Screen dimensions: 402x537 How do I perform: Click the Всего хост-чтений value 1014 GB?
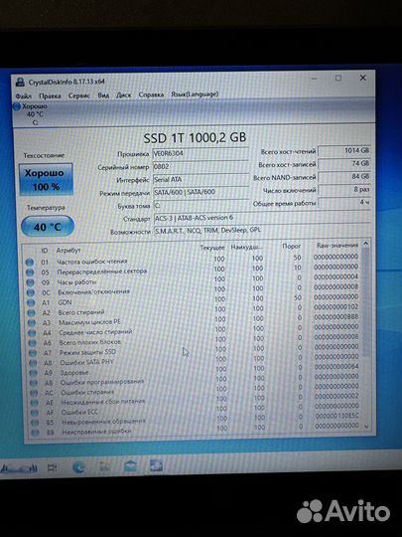(344, 151)
